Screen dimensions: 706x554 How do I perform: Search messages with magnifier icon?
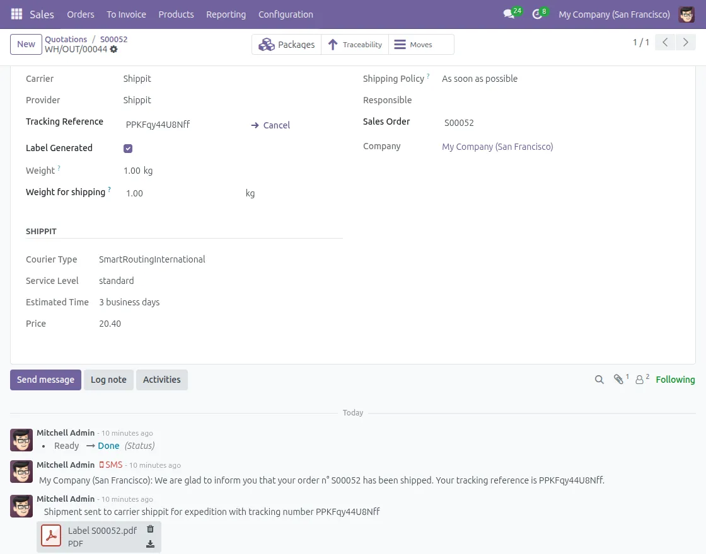point(599,380)
